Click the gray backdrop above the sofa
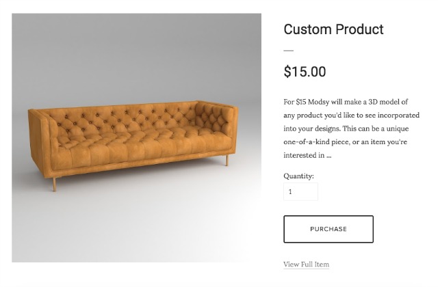Screen dimensions: 438x287 click(x=137, y=56)
